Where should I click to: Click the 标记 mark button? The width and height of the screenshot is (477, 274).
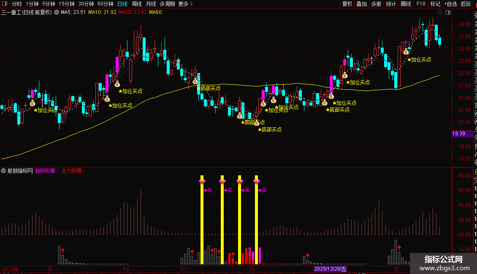pos(435,4)
